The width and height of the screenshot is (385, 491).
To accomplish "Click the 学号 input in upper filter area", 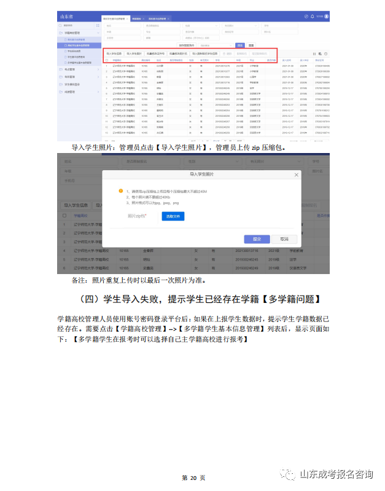I will (x=279, y=26).
